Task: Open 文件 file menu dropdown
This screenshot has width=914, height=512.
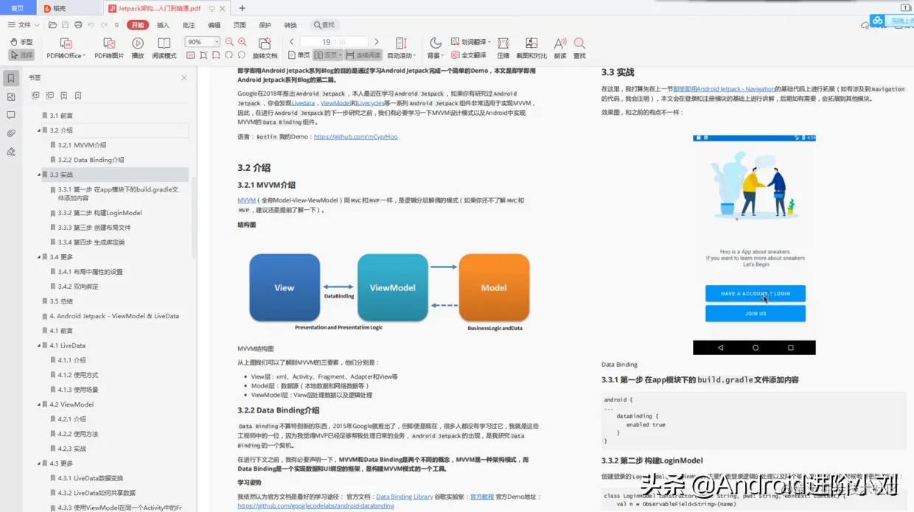Action: click(x=24, y=25)
